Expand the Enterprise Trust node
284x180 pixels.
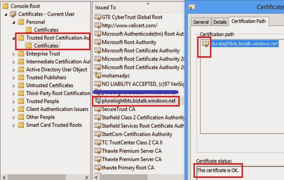tap(14, 54)
